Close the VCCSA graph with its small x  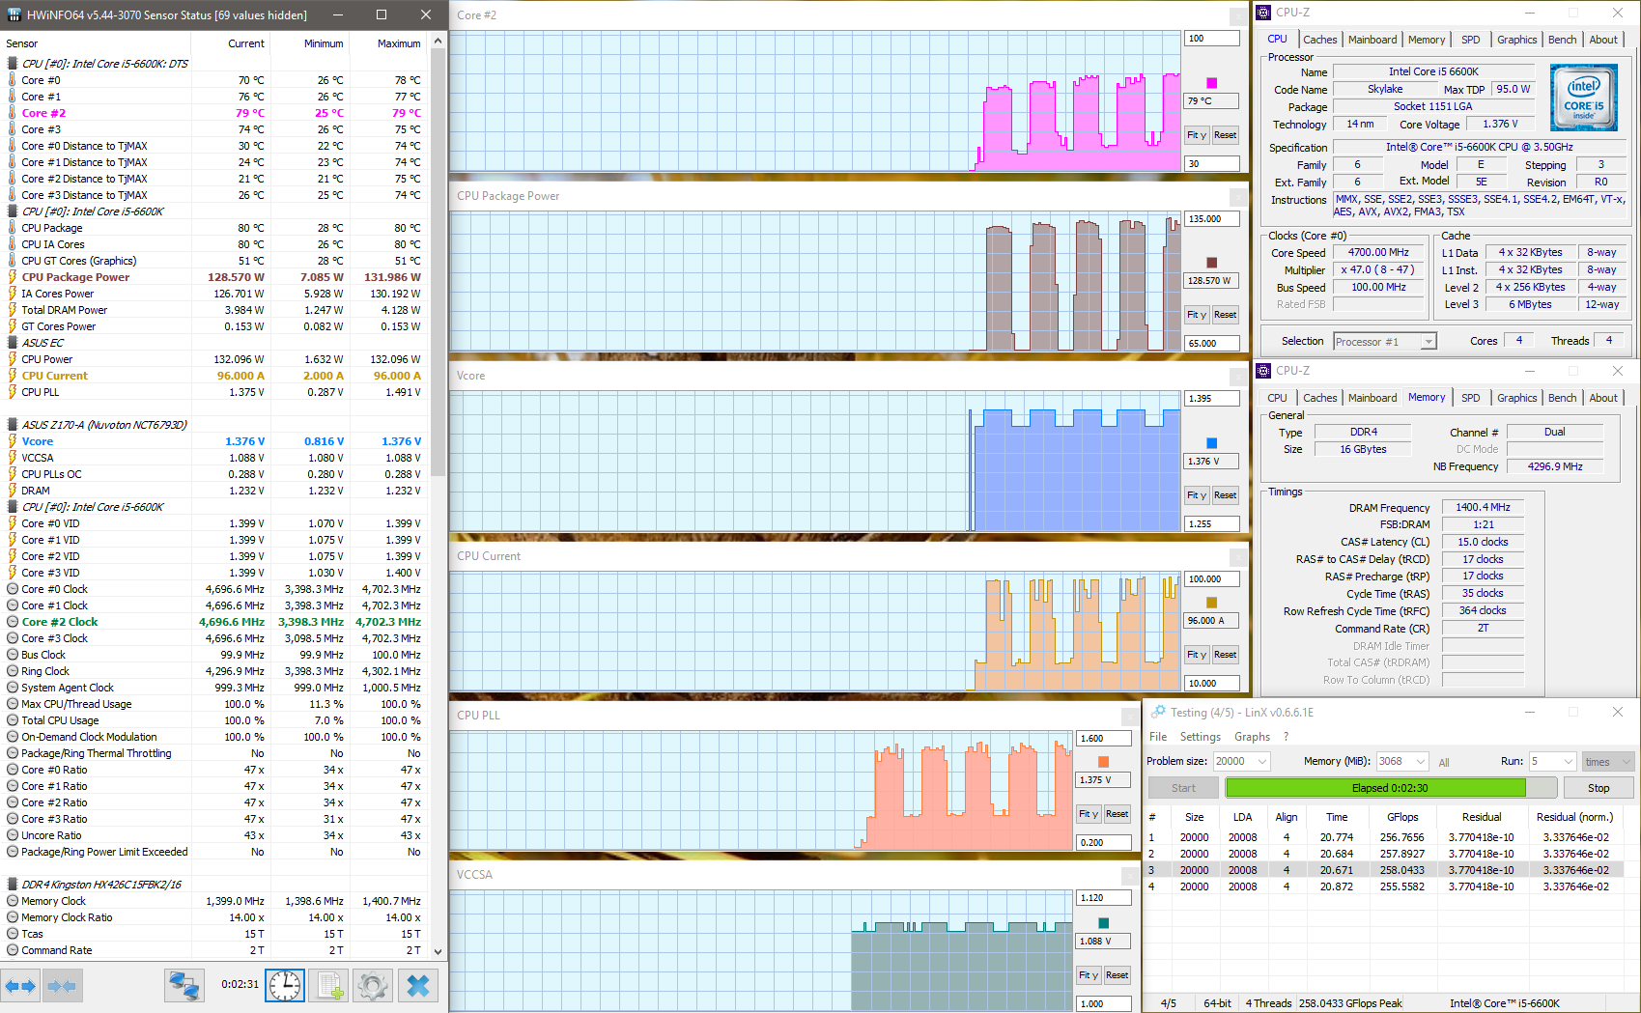[1130, 876]
